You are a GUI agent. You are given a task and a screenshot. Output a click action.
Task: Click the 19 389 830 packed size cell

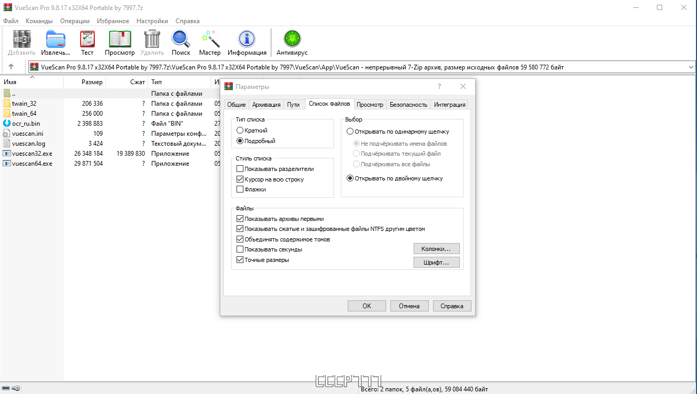pos(131,154)
